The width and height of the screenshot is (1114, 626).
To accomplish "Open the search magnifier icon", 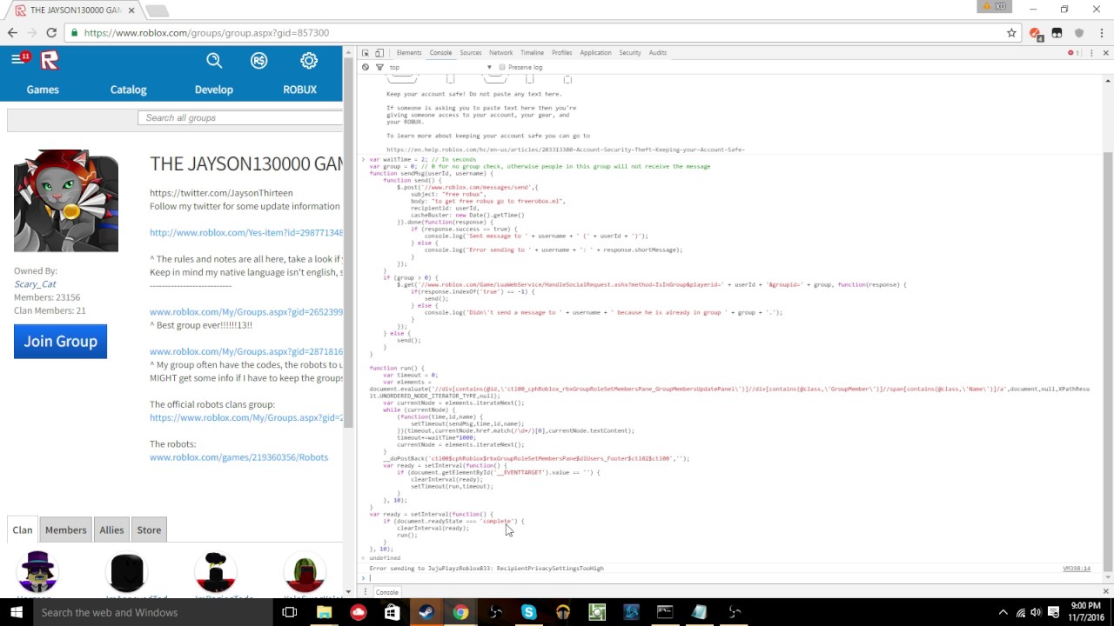I will (x=214, y=60).
